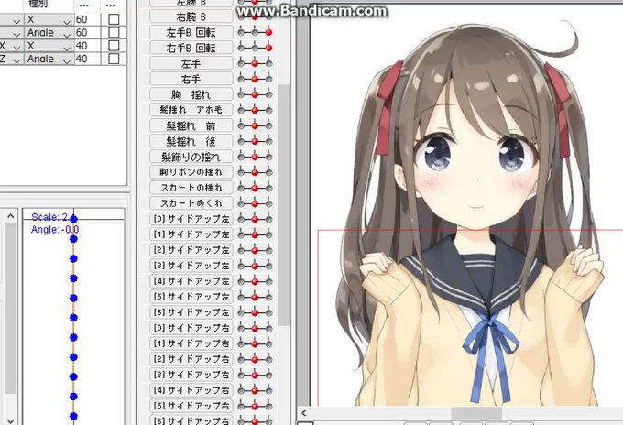The width and height of the screenshot is (623, 425).
Task: Select the [5]サイドアップ右 parameter
Action: coord(191,406)
